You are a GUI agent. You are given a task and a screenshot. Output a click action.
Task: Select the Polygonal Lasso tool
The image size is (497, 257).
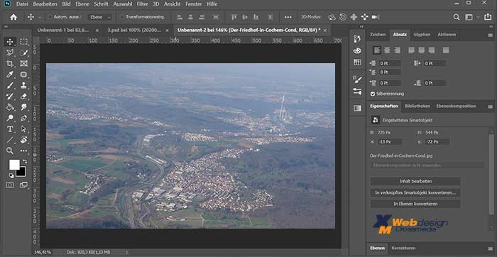click(x=10, y=53)
